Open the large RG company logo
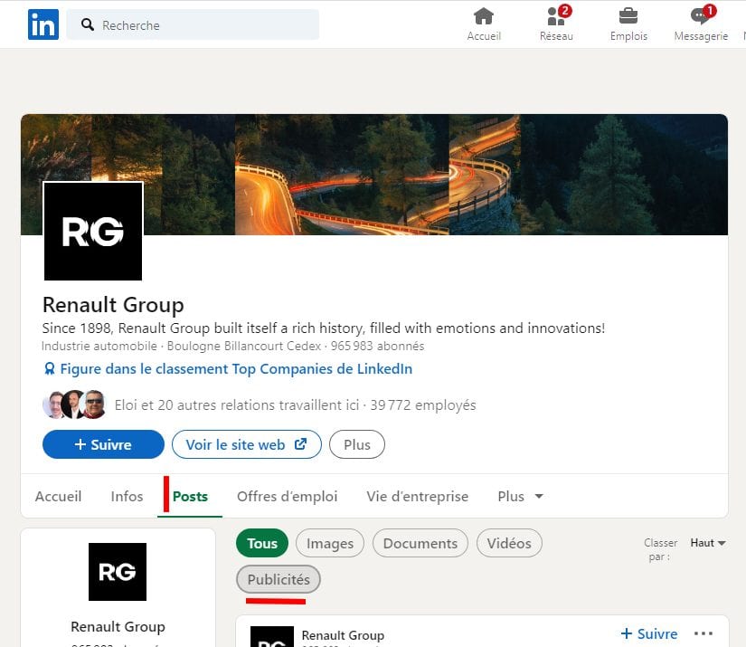The image size is (746, 647). [93, 232]
